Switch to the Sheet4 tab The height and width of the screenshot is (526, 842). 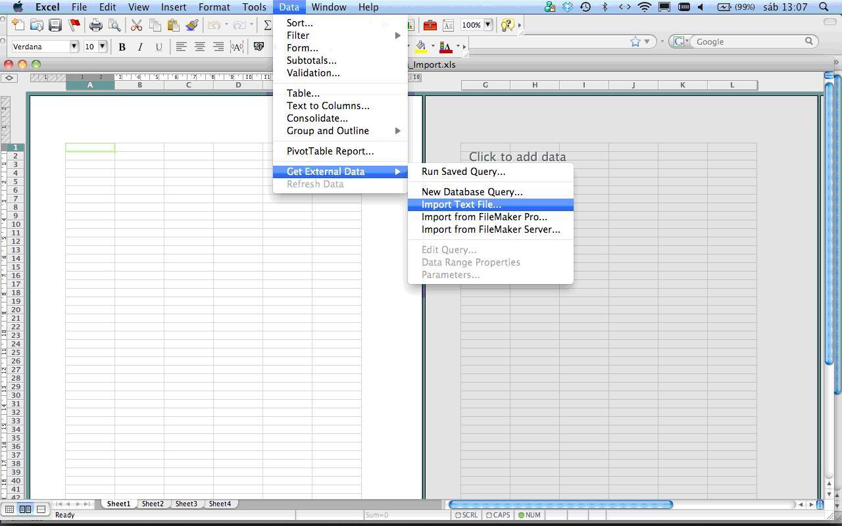[220, 504]
